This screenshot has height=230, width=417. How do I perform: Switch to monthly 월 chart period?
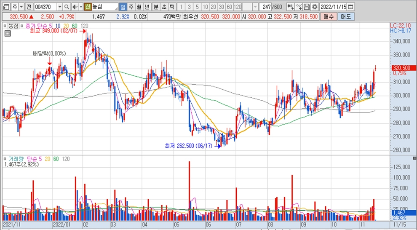pyautogui.click(x=139, y=7)
